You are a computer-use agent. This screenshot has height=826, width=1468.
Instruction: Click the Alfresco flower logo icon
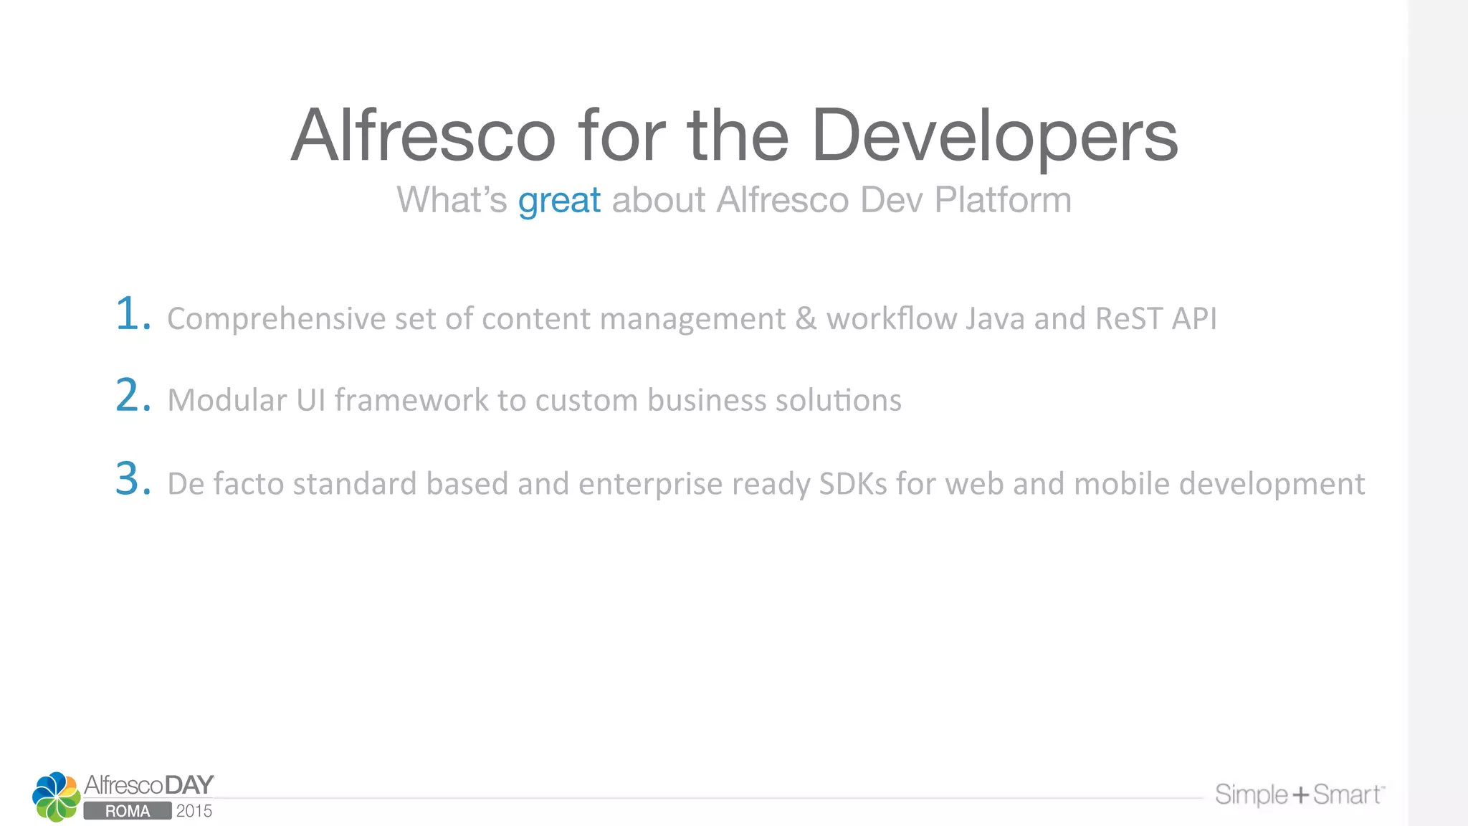pyautogui.click(x=57, y=797)
